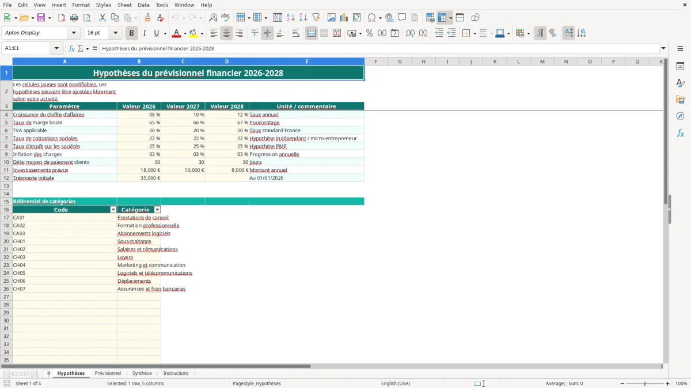Viewport: 691px width, 388px height.
Task: Set Align Left for cells
Action: pyautogui.click(x=214, y=33)
